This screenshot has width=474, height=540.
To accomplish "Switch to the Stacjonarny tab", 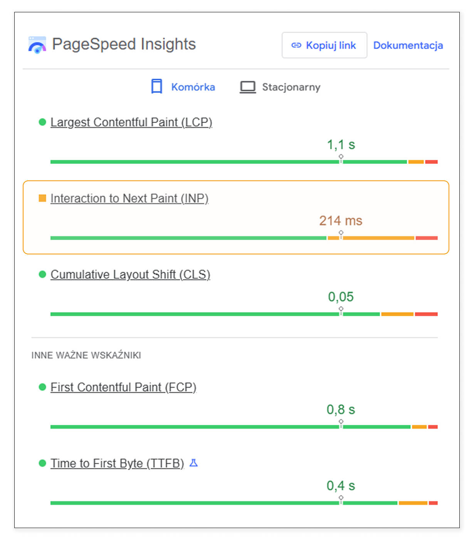I will [x=291, y=87].
